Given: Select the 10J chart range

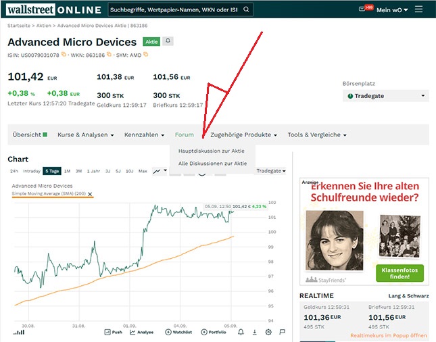Looking at the screenshot, I should (130, 171).
